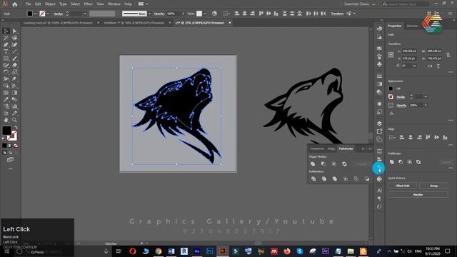The height and width of the screenshot is (257, 457).
Task: Click the Fill swatch in Properties Appearance
Action: pos(391,89)
